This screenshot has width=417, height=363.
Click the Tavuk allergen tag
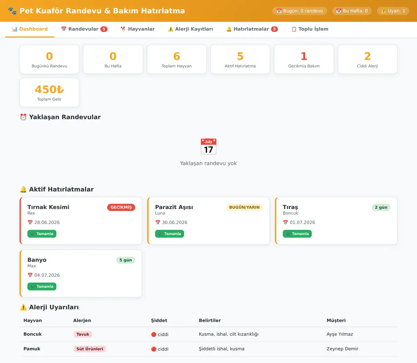coord(83,335)
